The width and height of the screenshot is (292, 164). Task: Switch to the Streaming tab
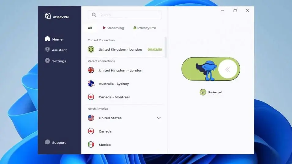(x=113, y=28)
